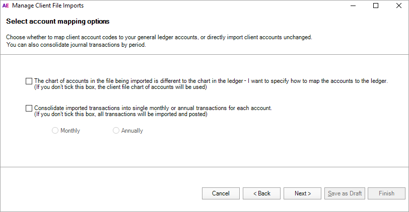The height and width of the screenshot is (212, 409).
Task: Minimize the Manage Client File Imports window
Action: (352, 6)
